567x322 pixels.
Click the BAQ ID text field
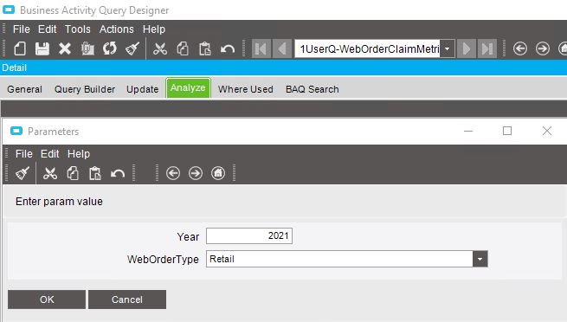[x=367, y=48]
